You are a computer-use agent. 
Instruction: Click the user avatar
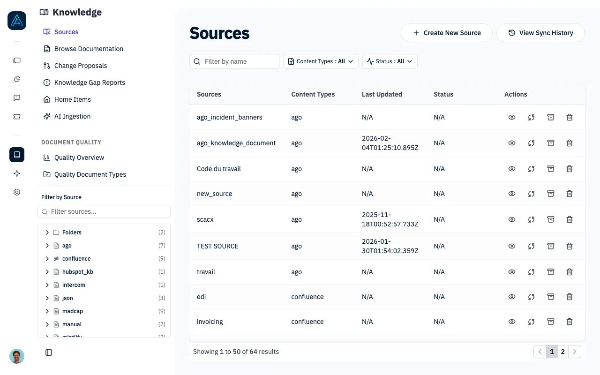click(x=17, y=356)
